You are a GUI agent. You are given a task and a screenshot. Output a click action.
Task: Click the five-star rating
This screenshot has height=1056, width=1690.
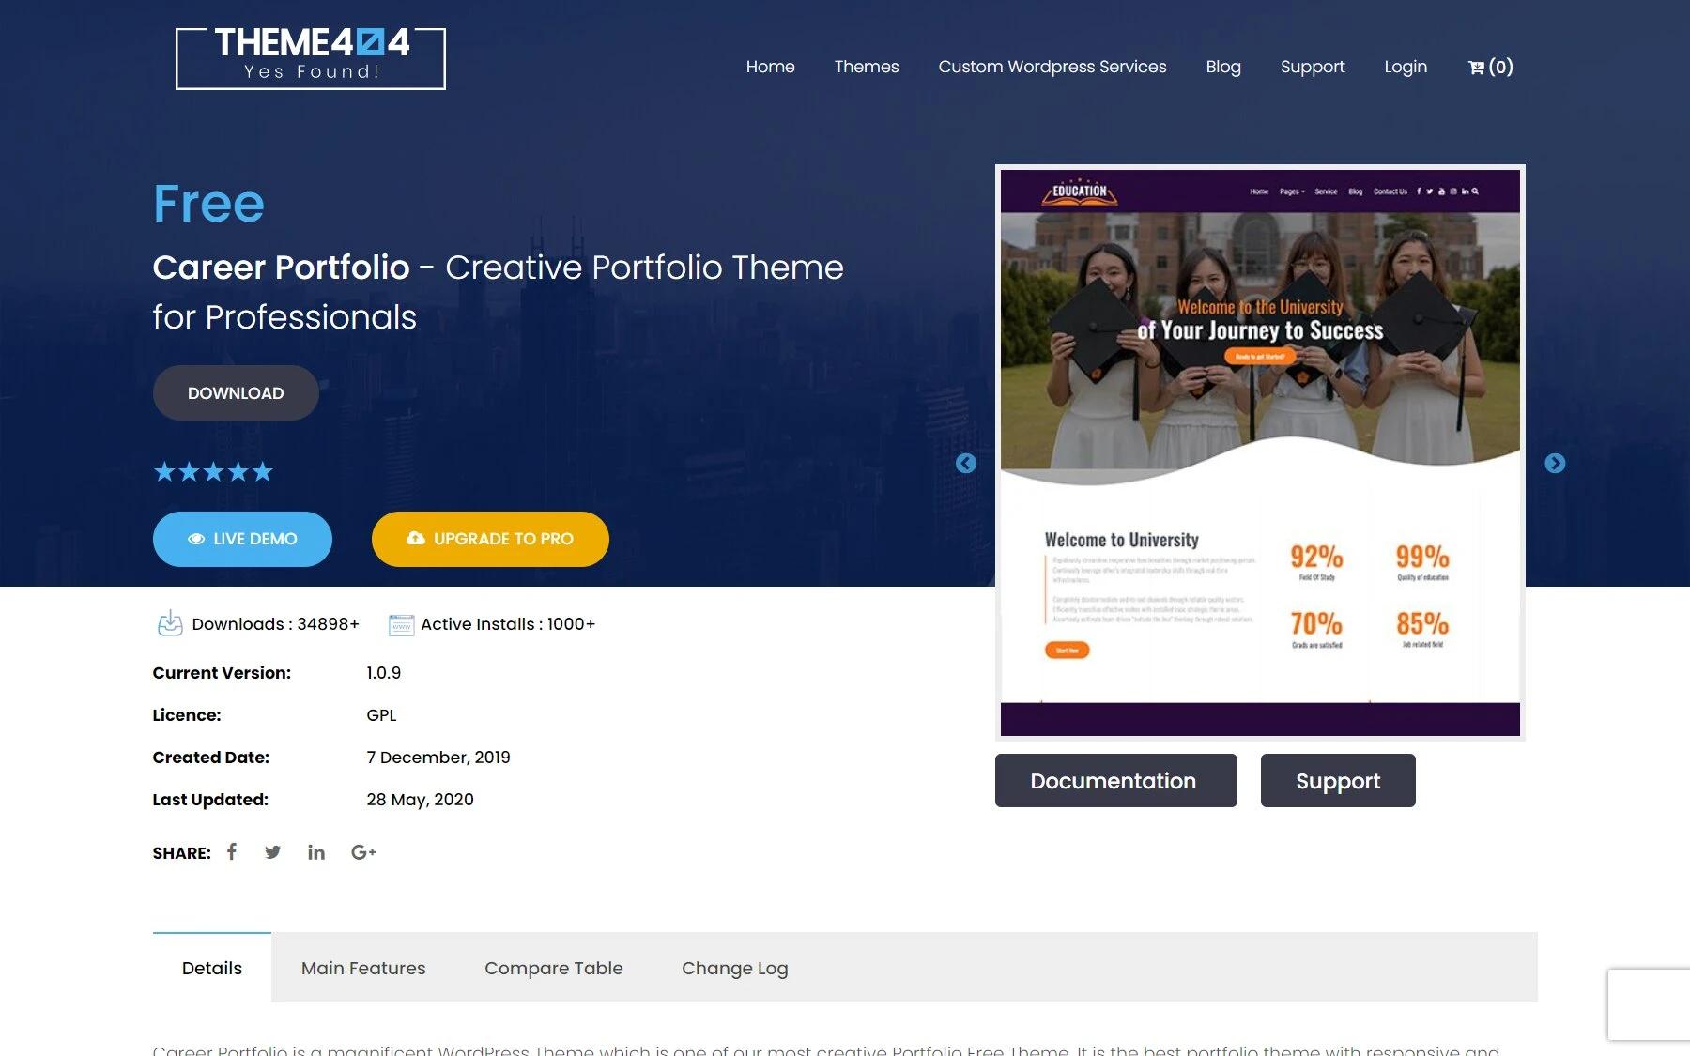click(x=213, y=472)
